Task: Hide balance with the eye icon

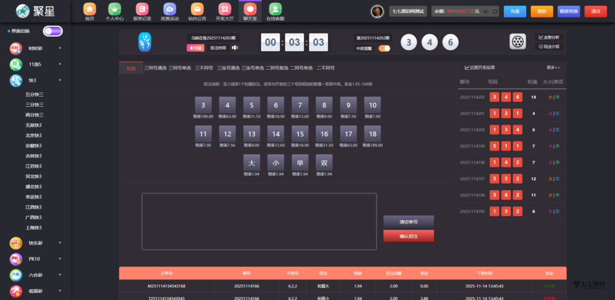Action: click(486, 11)
